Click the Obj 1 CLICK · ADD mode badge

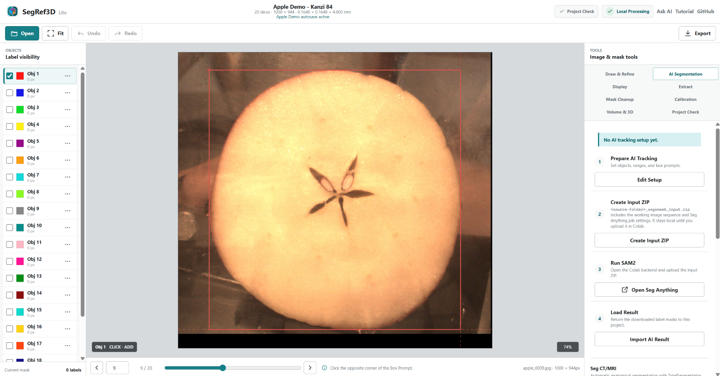click(x=114, y=347)
